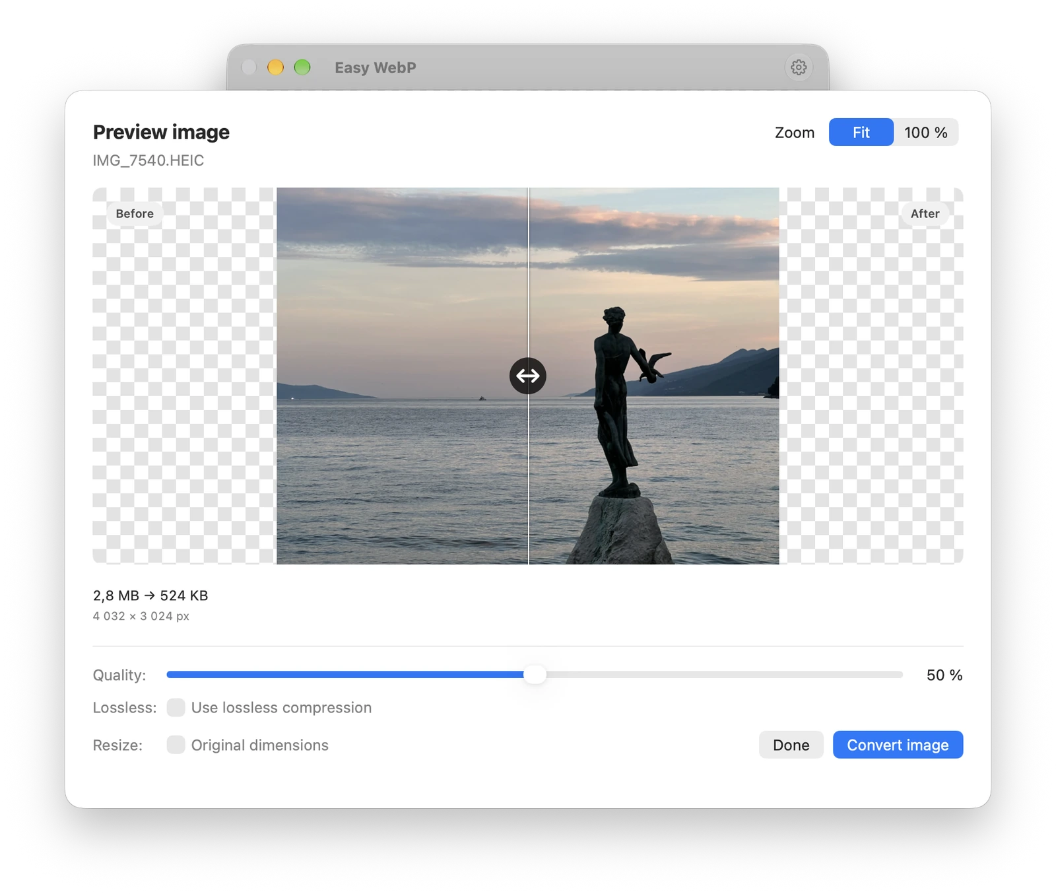
Task: Toggle Original dimensions checkbox
Action: pos(176,745)
